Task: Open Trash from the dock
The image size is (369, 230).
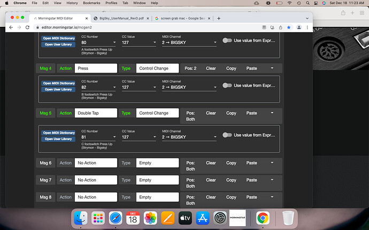Action: pos(288,218)
